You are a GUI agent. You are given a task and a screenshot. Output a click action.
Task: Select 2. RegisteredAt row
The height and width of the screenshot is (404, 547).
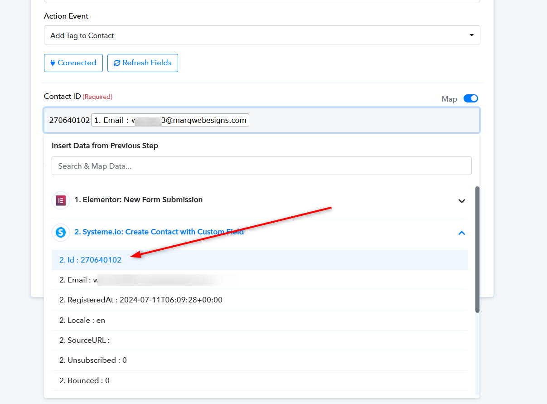pyautogui.click(x=260, y=300)
